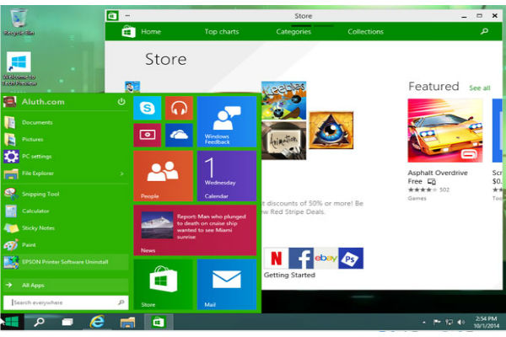The height and width of the screenshot is (337, 506).
Task: Click the Store window three-dots options button
Action: click(127, 15)
